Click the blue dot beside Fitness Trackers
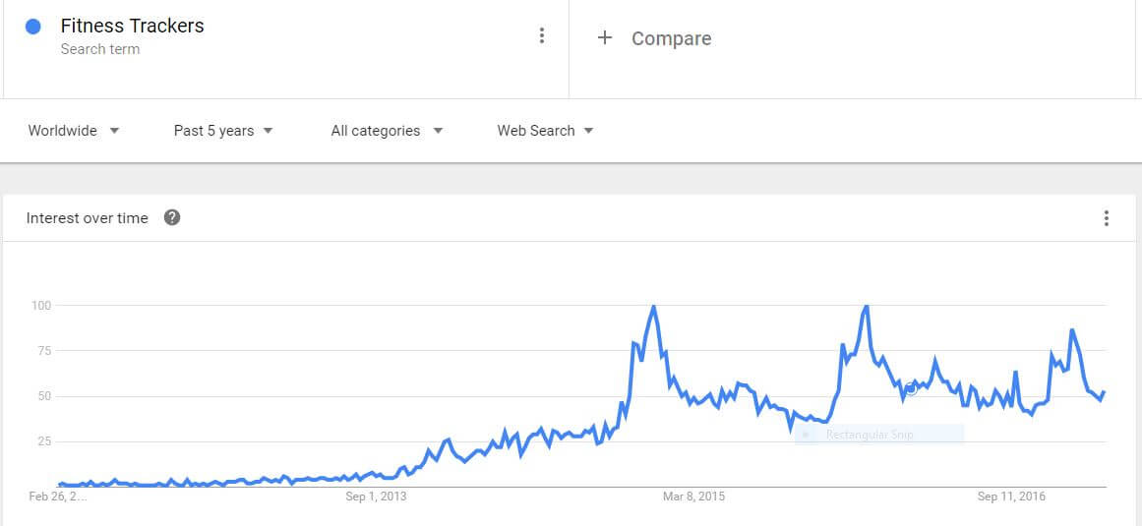The height and width of the screenshot is (526, 1142). [x=33, y=27]
